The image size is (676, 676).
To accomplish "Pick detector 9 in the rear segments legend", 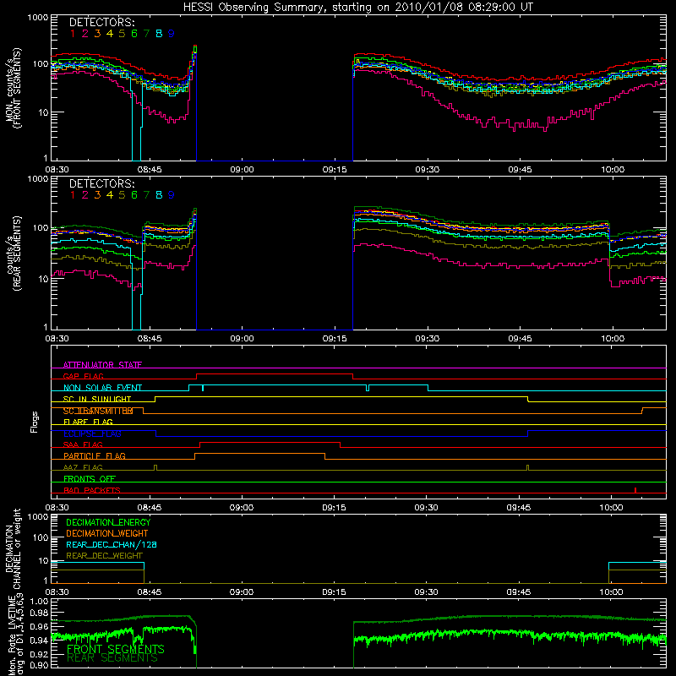I will tap(172, 195).
